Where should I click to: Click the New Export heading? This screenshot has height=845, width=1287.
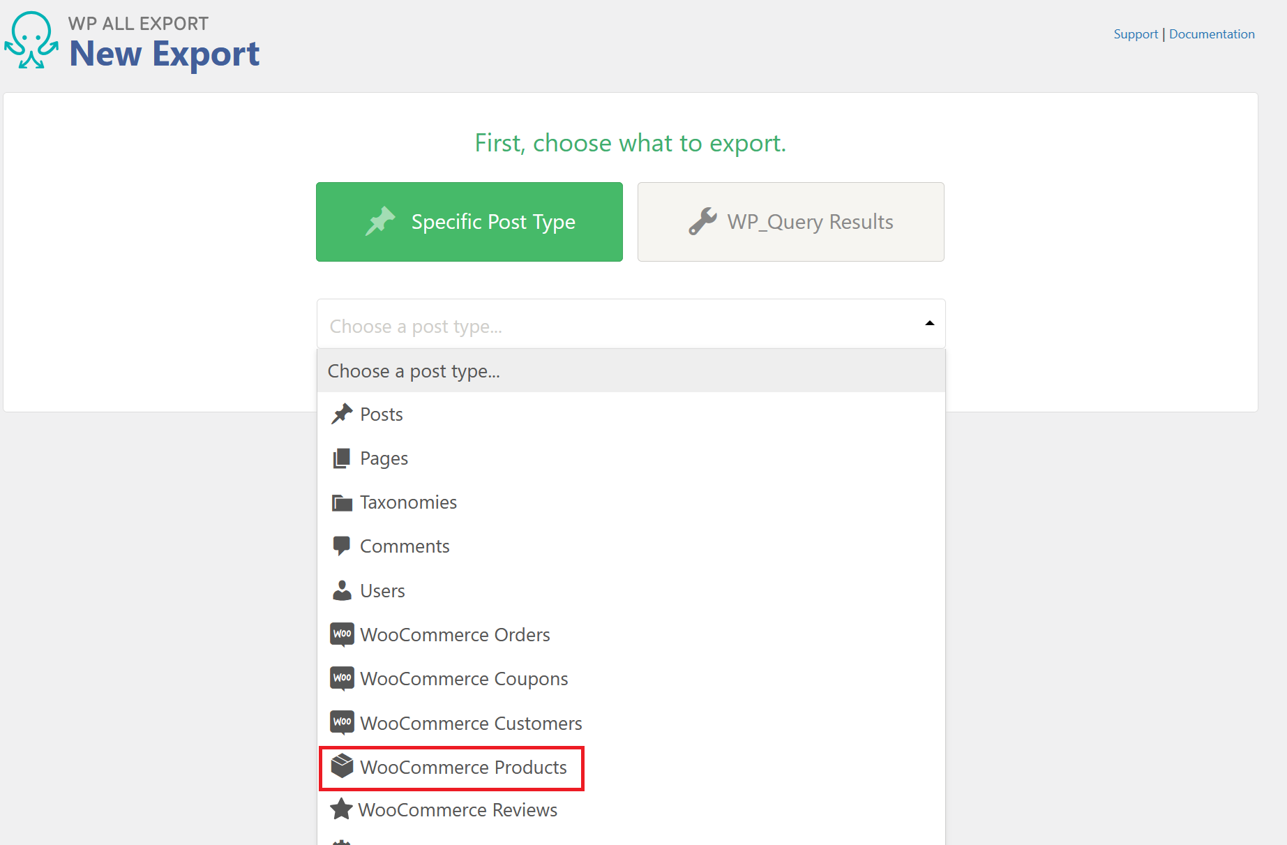165,54
